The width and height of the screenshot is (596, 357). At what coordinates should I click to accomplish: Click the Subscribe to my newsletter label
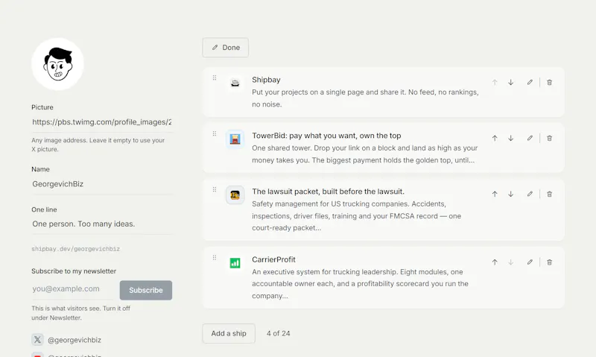click(x=74, y=271)
